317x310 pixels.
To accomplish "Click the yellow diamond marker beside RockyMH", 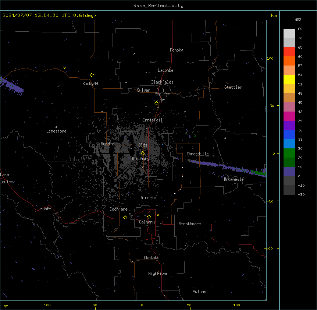I will tap(92, 75).
